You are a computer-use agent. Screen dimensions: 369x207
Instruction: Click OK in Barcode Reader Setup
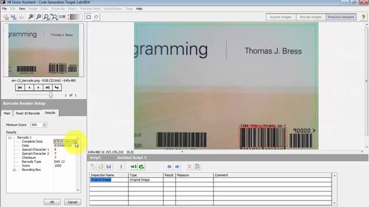click(52, 202)
